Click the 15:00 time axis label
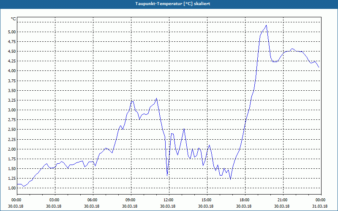This screenshot has height=211, width=338. point(207,200)
